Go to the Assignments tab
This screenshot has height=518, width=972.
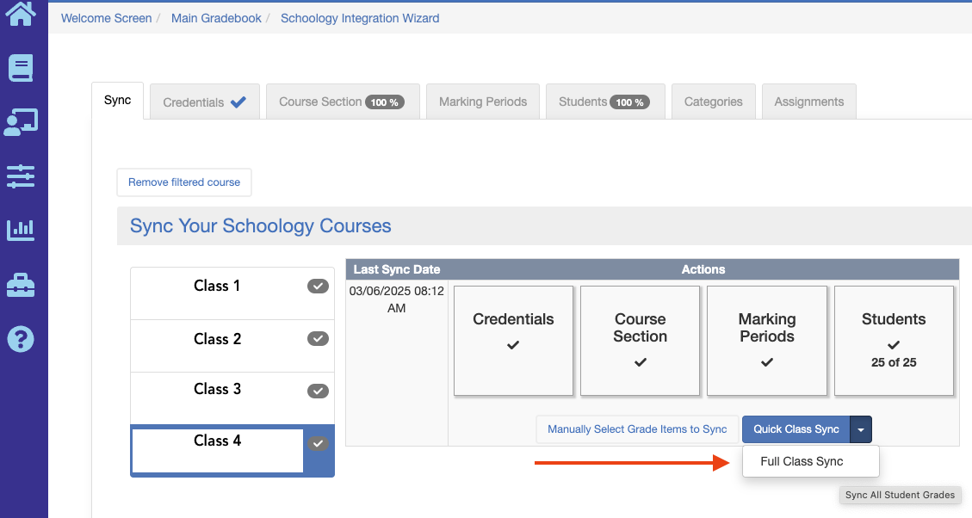[x=808, y=102]
